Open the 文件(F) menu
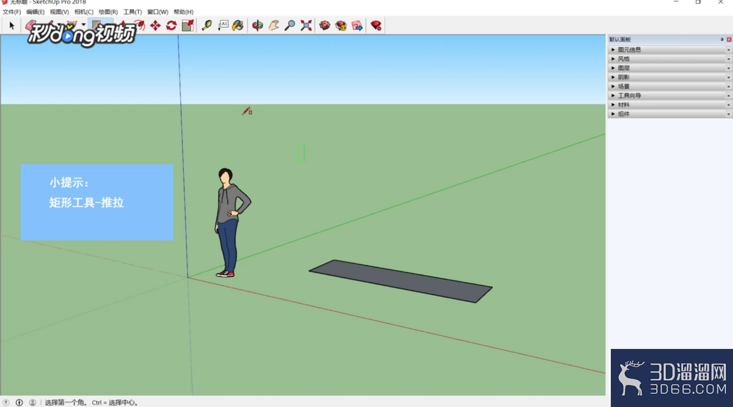Screen dimensions: 733x407 [12, 12]
